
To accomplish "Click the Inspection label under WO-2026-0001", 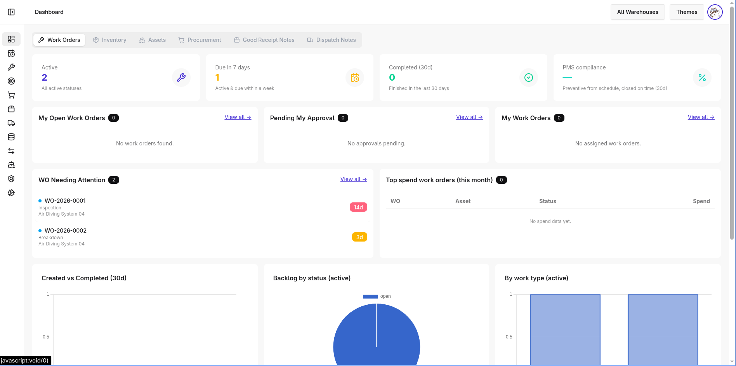I will pos(50,208).
